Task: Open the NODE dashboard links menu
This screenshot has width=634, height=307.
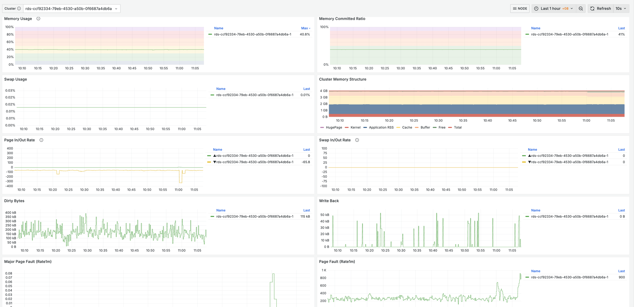Action: tap(520, 9)
